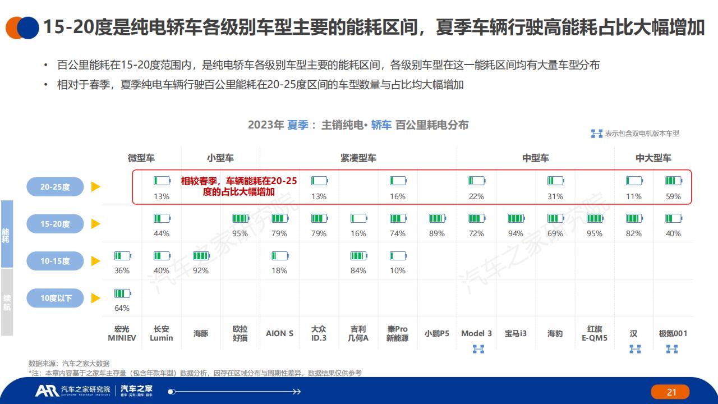Click the yellow arrow beside 10度以下
This screenshot has width=718, height=404.
(x=96, y=298)
